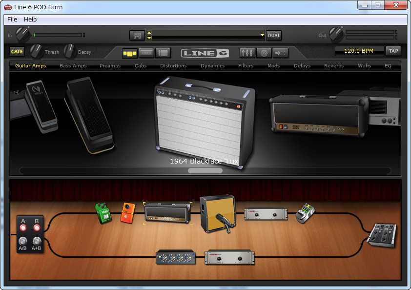Click the output level knob
411x290 pixels.
[x=336, y=34]
